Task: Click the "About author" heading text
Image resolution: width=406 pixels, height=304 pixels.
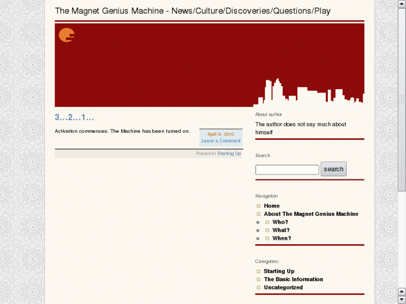Action: click(269, 114)
